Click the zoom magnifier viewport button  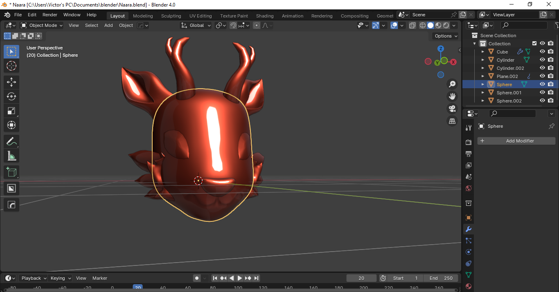pyautogui.click(x=452, y=84)
